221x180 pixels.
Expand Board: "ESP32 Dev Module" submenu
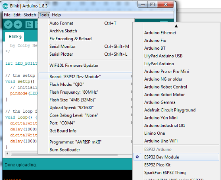[x=85, y=76]
